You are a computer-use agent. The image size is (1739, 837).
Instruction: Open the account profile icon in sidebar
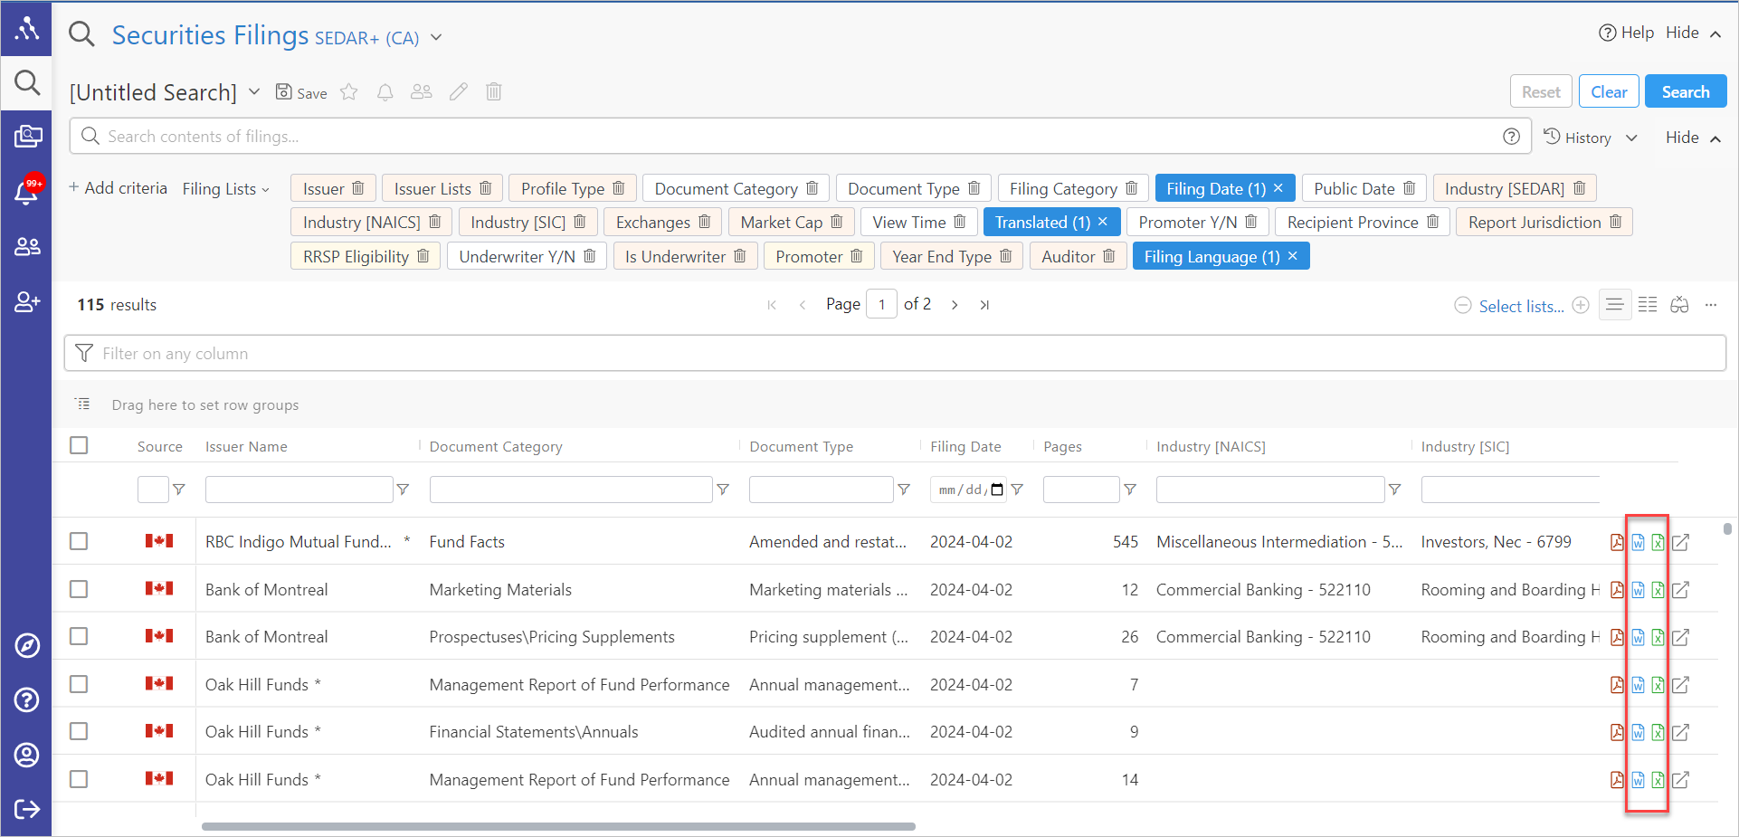pos(27,755)
